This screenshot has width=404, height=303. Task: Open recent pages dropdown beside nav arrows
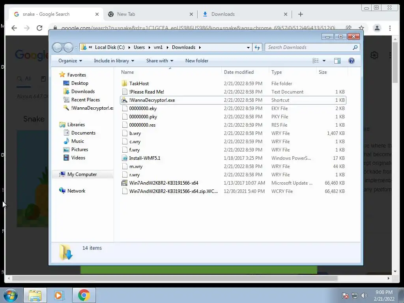[76, 48]
